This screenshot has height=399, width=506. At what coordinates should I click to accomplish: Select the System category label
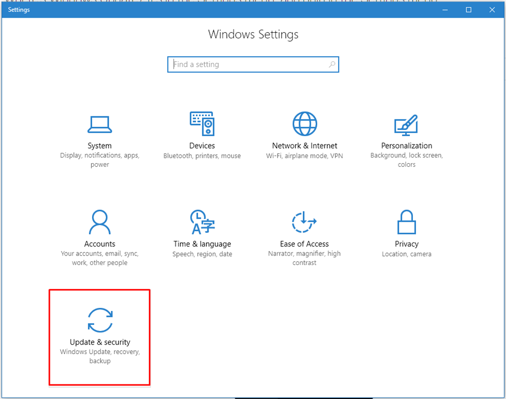pos(100,145)
